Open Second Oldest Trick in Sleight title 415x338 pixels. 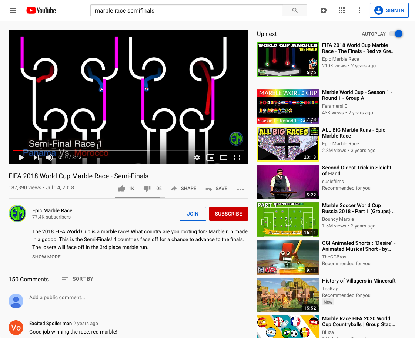(357, 170)
